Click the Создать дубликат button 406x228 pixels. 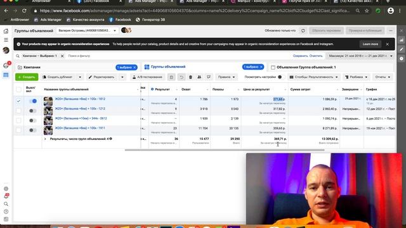click(58, 77)
